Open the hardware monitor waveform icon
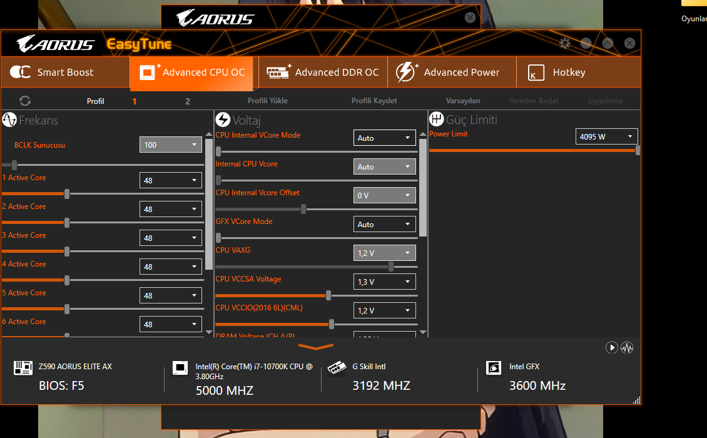The width and height of the screenshot is (707, 438). pyautogui.click(x=627, y=347)
